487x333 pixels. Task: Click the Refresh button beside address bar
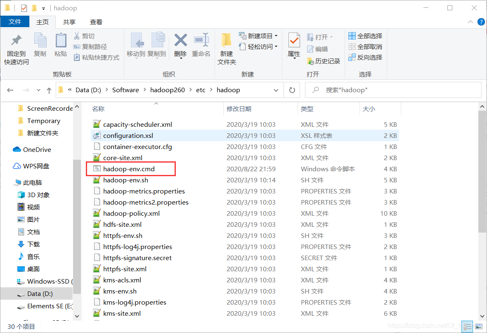click(x=292, y=90)
